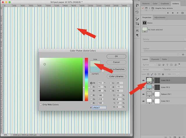Confirm color with OK button
Image resolution: width=186 pixels, height=138 pixels.
pos(116,56)
